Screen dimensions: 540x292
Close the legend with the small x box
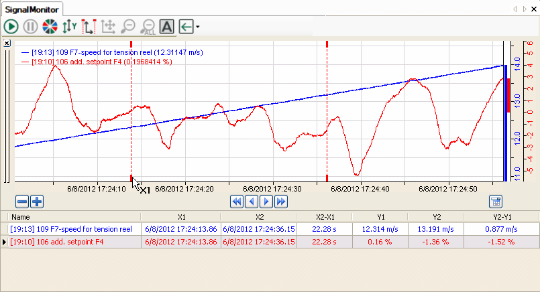(7, 44)
